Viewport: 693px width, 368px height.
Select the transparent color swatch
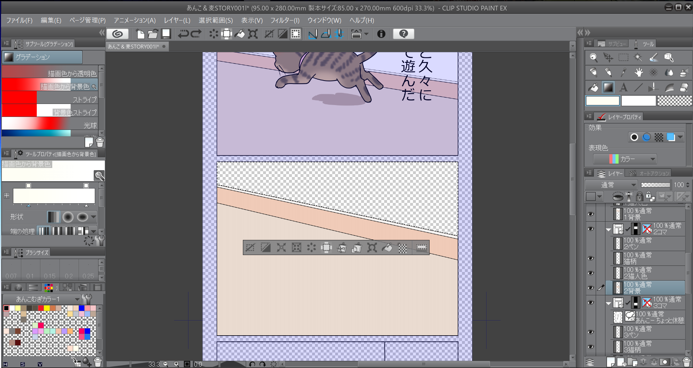pos(674,101)
